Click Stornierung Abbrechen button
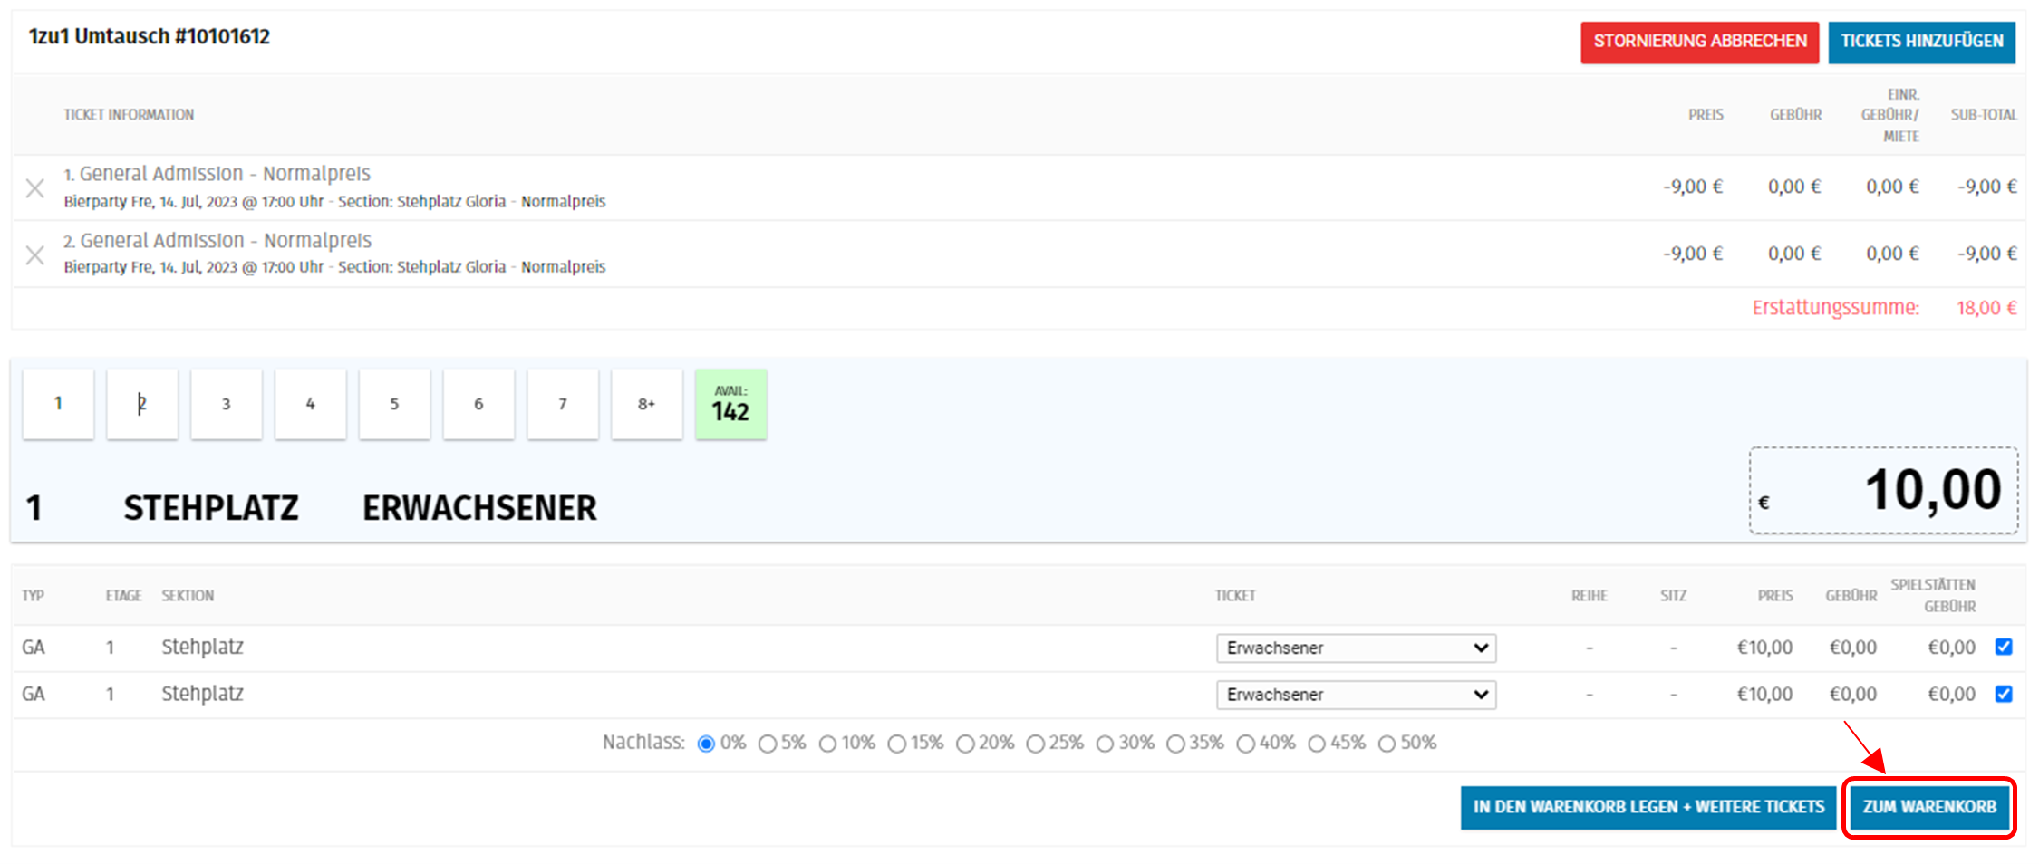2039x864 pixels. [1699, 42]
